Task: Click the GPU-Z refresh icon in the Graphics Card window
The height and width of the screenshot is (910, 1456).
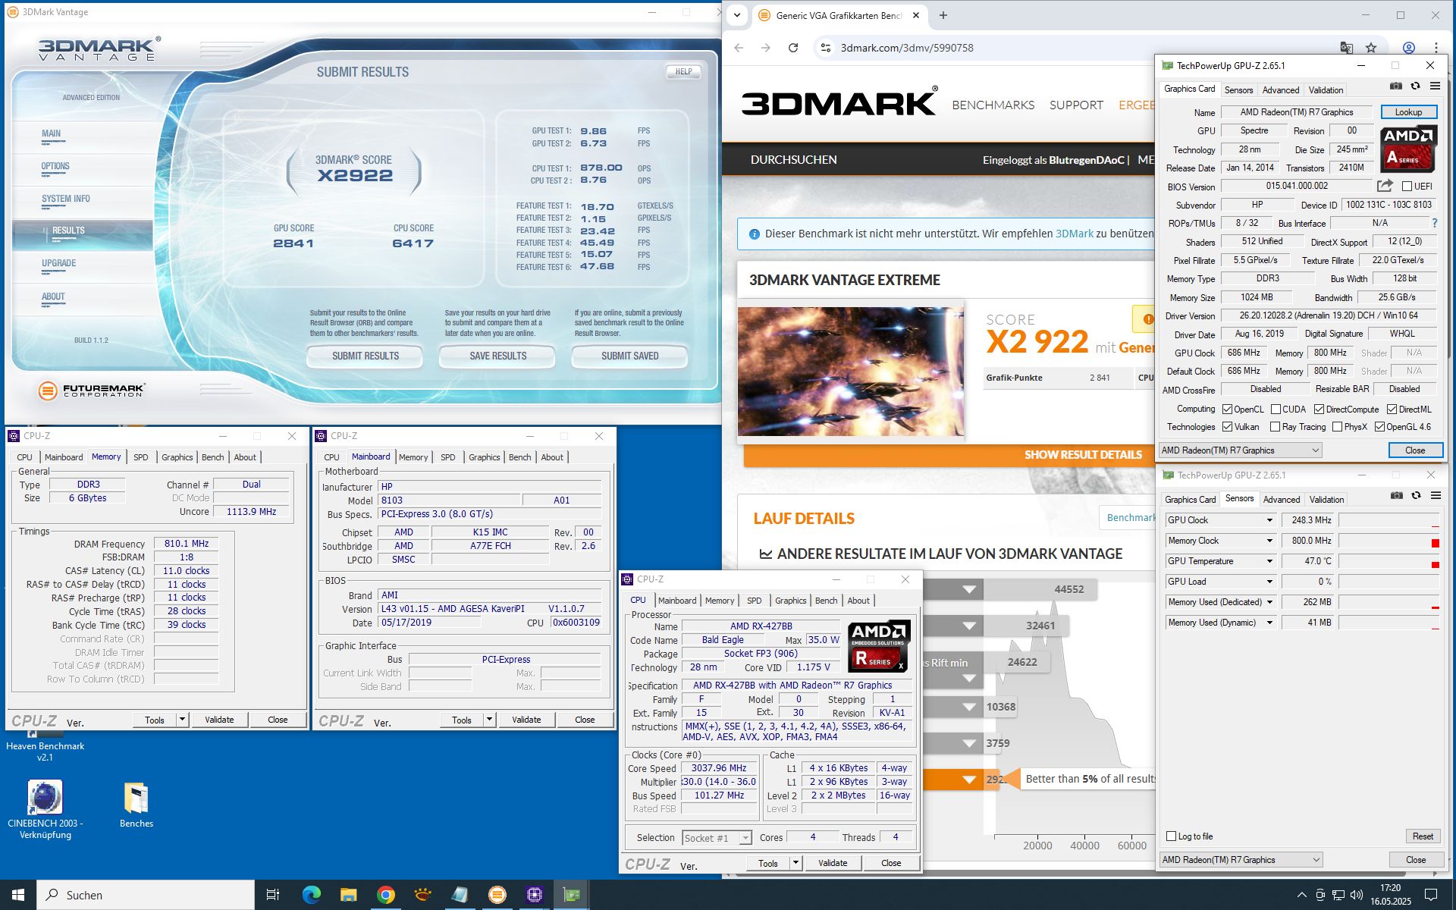Action: click(x=1415, y=86)
